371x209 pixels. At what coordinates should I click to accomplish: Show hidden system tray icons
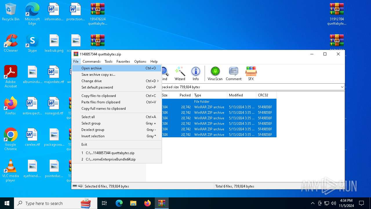[x=312, y=203]
